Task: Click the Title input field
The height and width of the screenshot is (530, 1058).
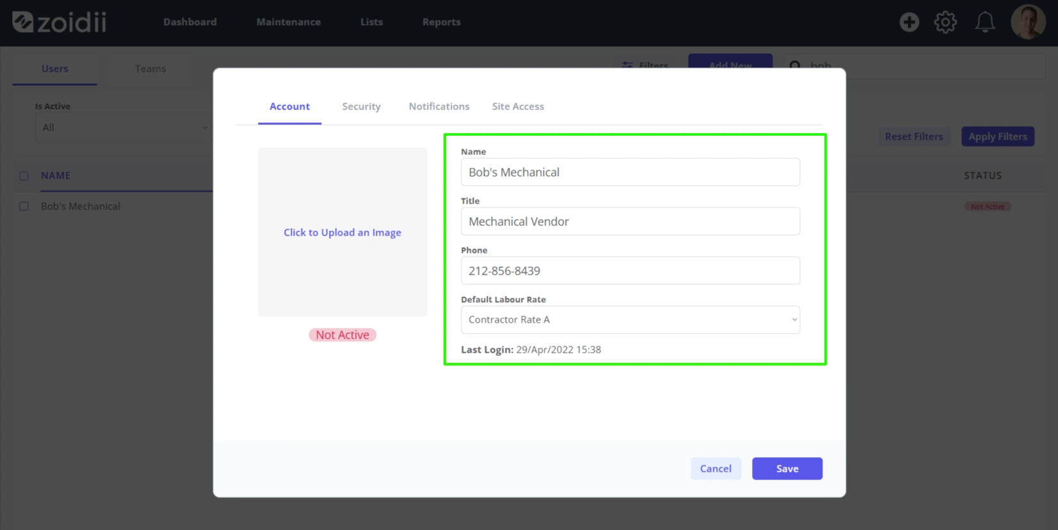Action: (630, 221)
